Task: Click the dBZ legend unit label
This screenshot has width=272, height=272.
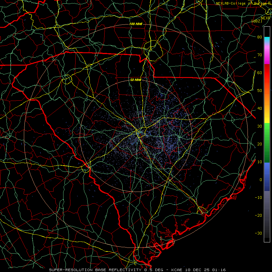Action: click(x=257, y=21)
